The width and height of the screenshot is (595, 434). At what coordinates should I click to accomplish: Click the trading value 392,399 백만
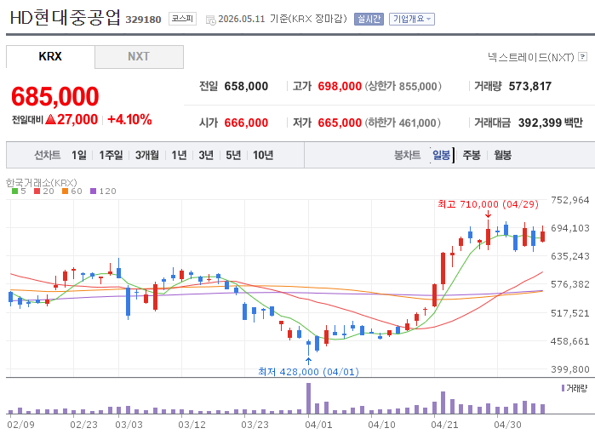(x=551, y=123)
